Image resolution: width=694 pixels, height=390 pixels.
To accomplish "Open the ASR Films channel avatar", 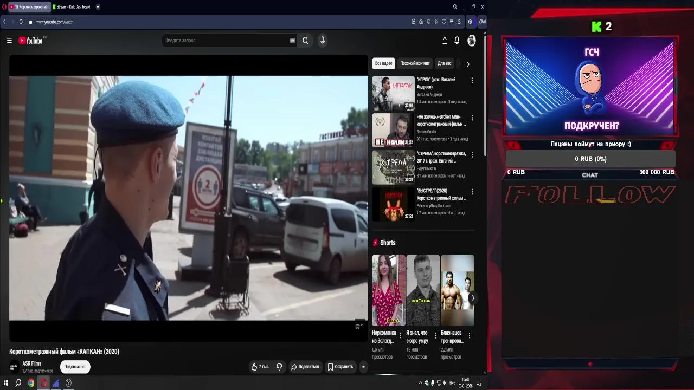I will tap(14, 367).
